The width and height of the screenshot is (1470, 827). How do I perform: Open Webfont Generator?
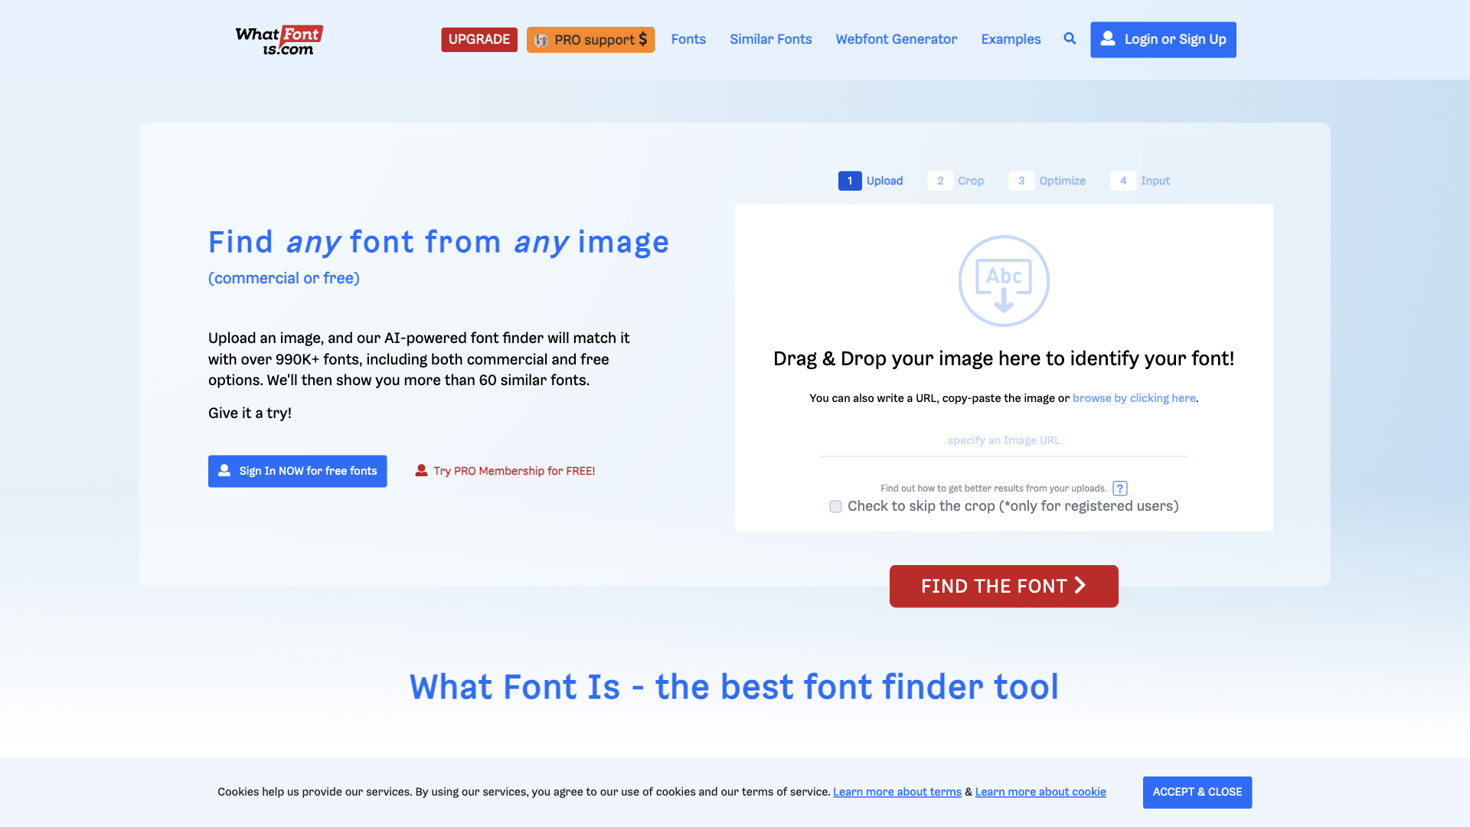tap(896, 39)
